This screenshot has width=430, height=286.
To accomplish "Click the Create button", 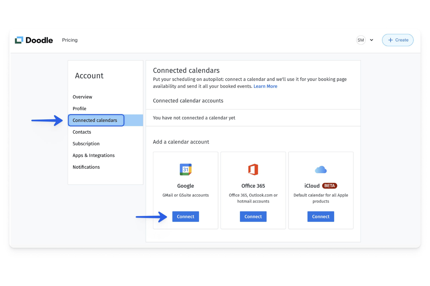I will 397,40.
